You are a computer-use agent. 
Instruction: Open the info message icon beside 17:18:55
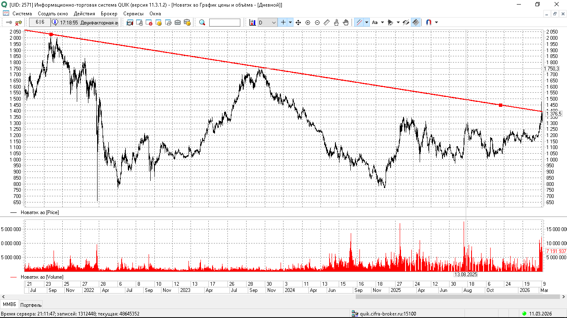point(55,22)
